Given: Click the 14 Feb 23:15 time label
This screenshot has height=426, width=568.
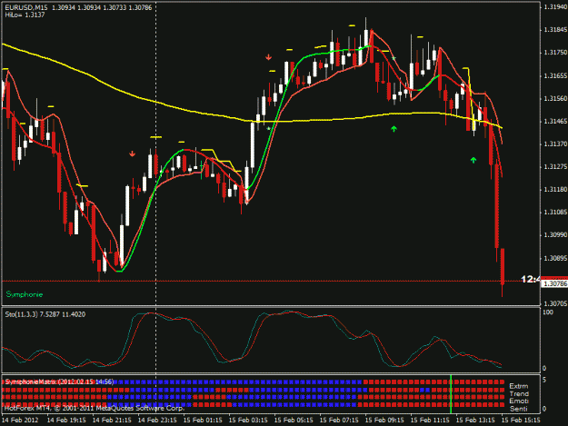Looking at the screenshot, I should tap(157, 421).
